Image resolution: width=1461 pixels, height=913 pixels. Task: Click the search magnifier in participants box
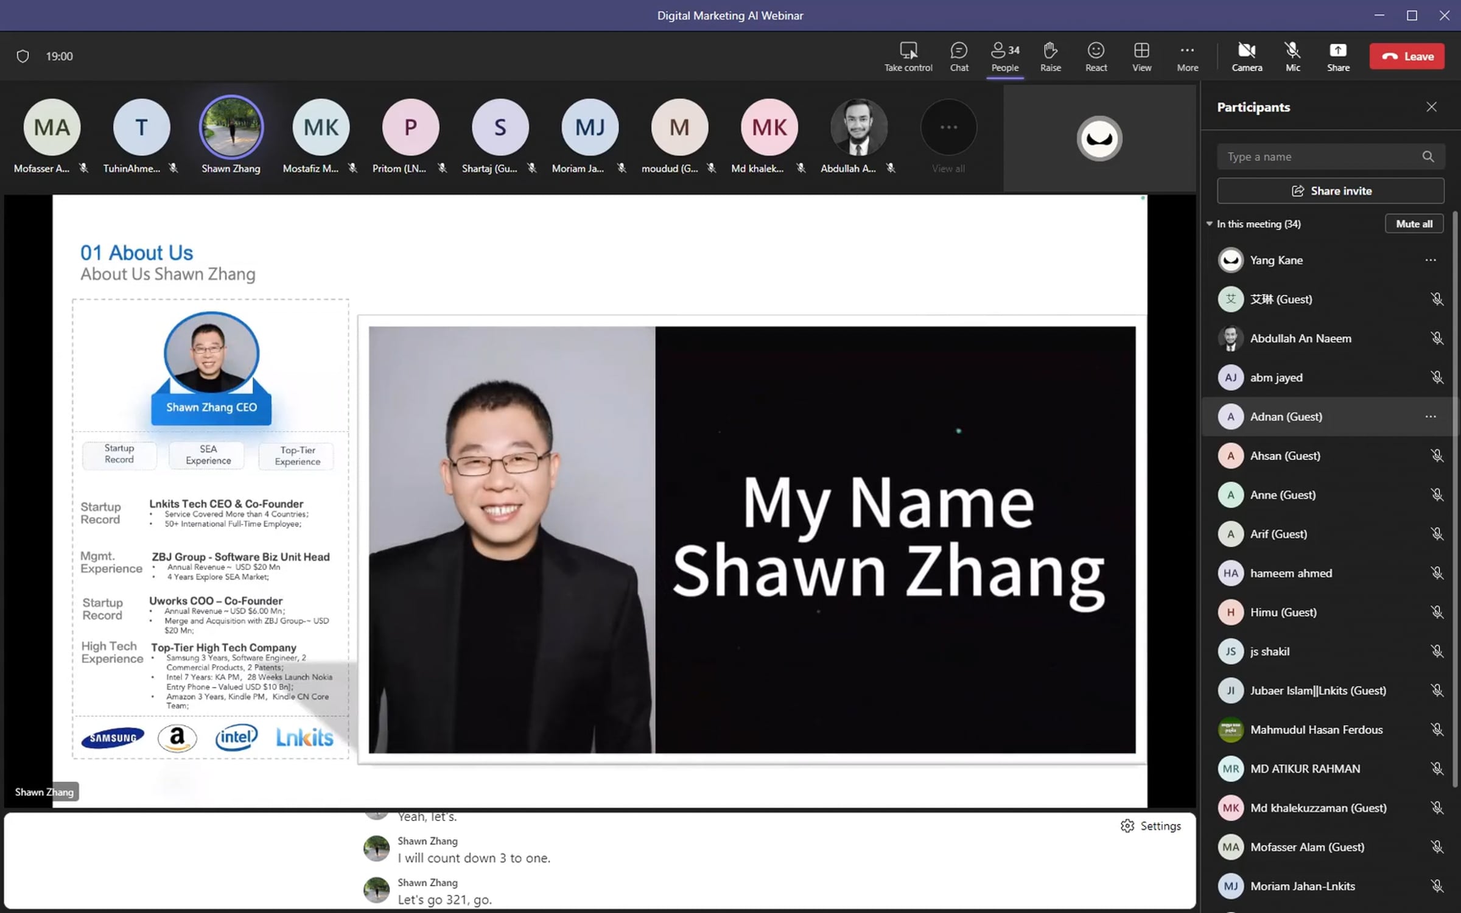[1428, 157]
